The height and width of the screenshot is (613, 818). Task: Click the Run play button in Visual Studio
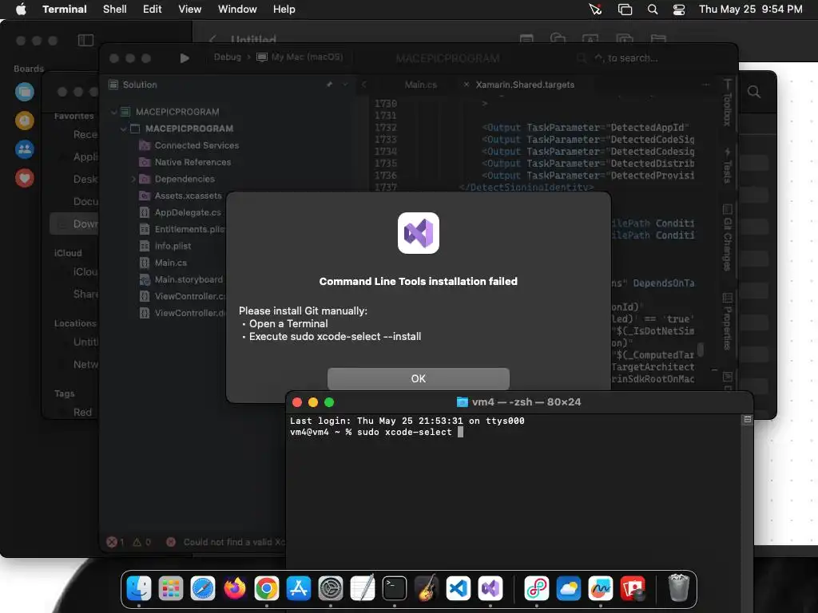pyautogui.click(x=185, y=57)
